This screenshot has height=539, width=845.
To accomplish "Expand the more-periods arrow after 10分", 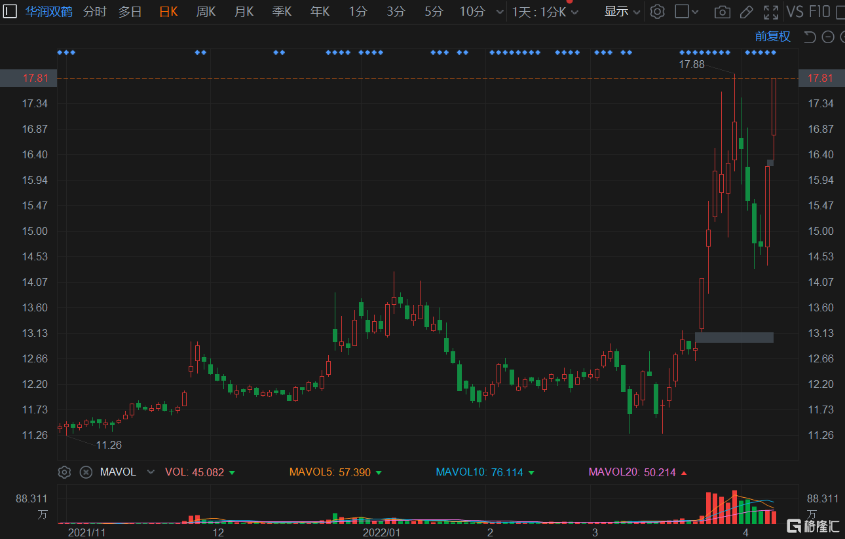I will click(500, 12).
